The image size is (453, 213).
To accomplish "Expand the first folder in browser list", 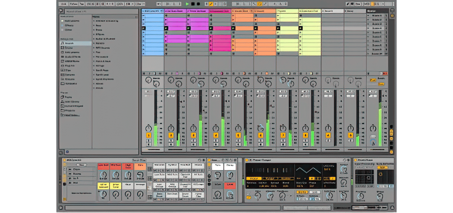I will click(x=94, y=21).
